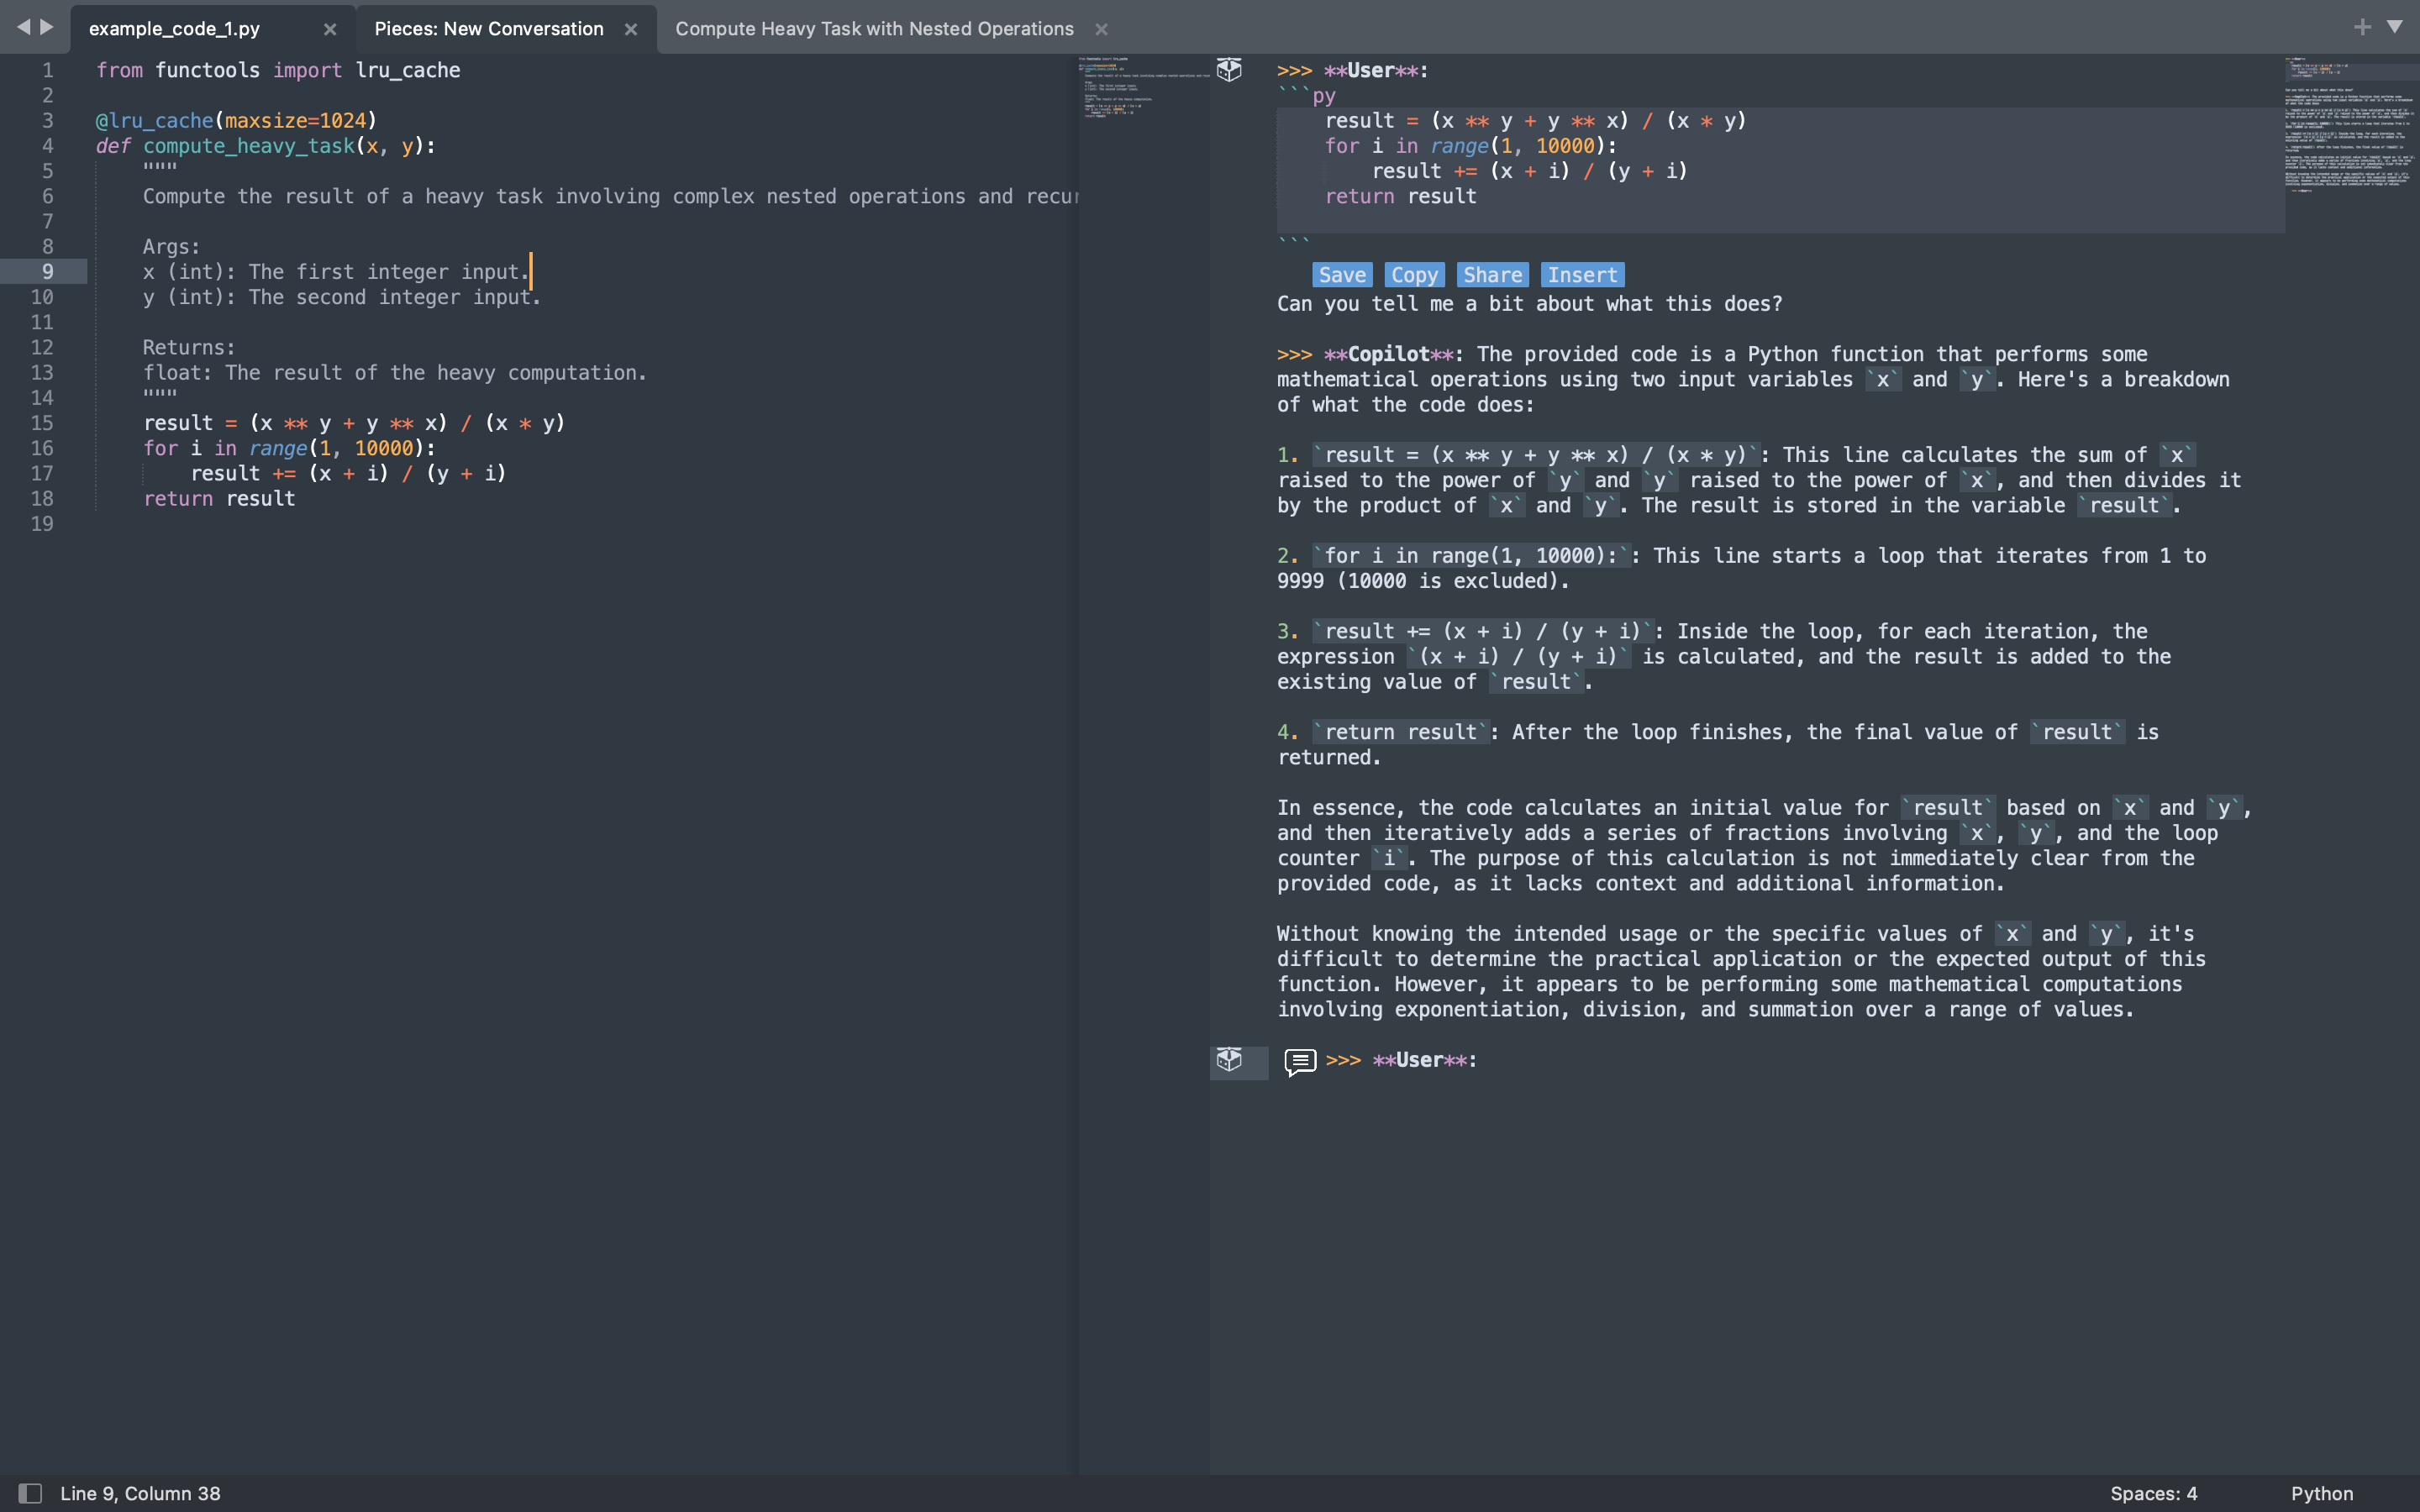The width and height of the screenshot is (2420, 1512).
Task: Click the Pieces cube icon beside first User prompt
Action: pos(1229,69)
